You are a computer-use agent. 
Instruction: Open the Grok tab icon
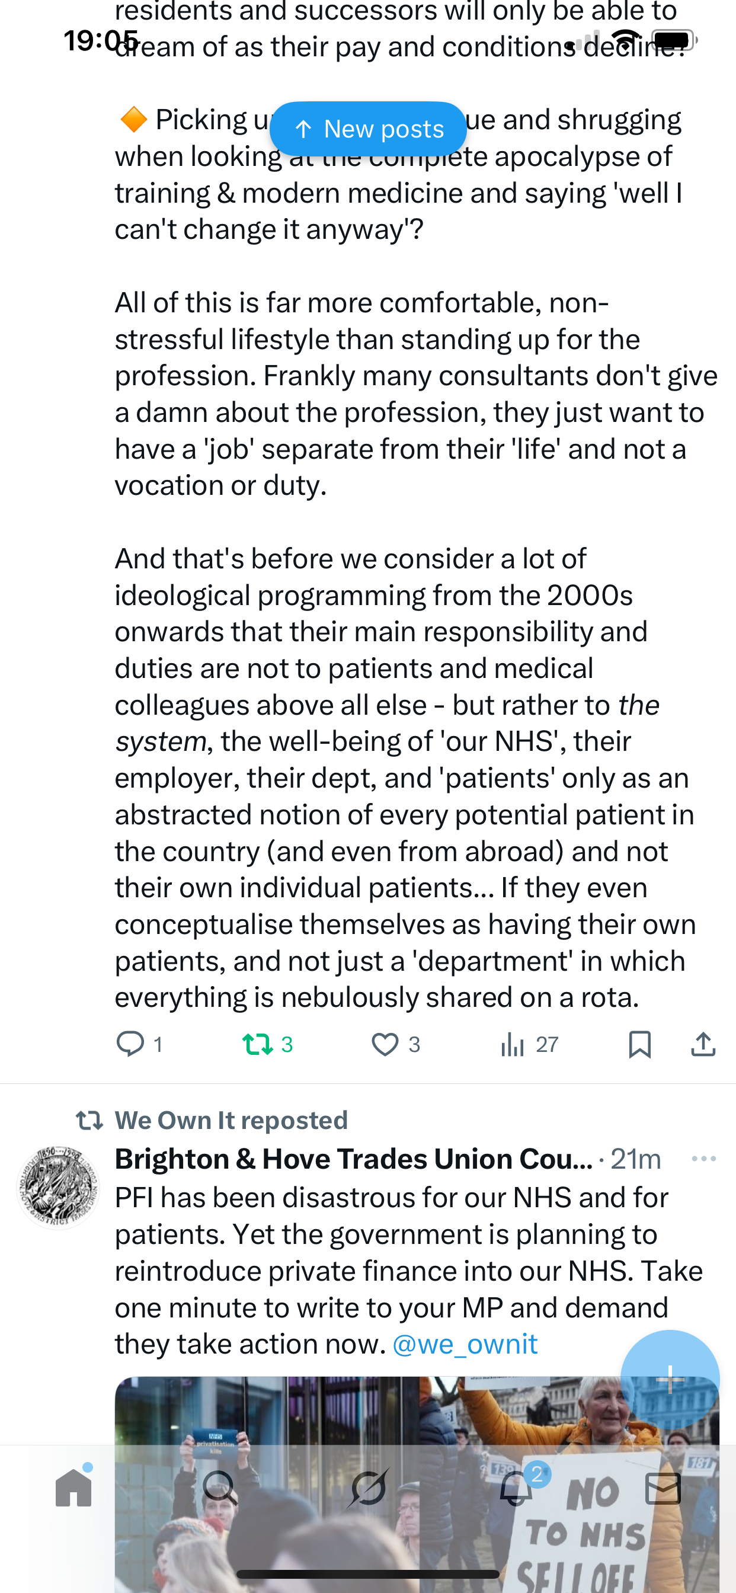(x=368, y=1488)
